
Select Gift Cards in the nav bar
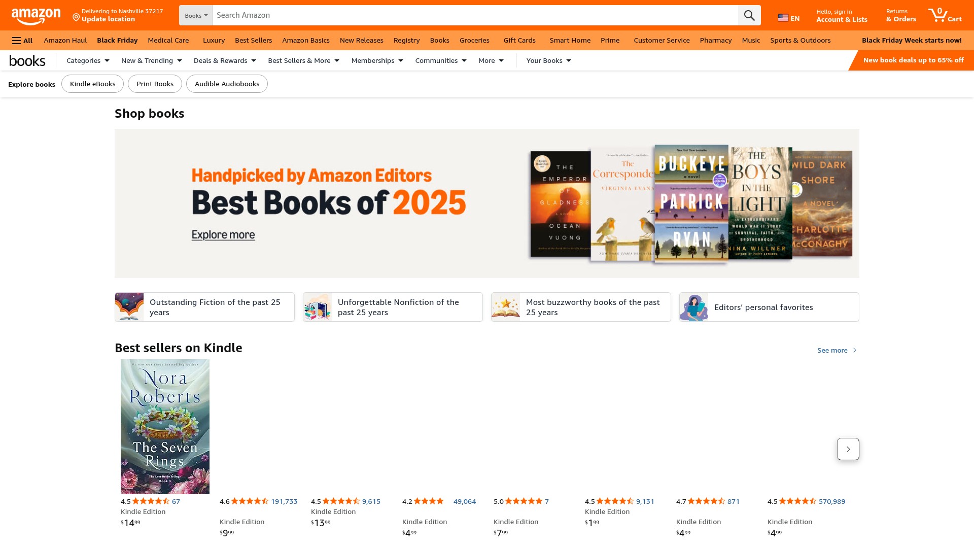click(519, 40)
